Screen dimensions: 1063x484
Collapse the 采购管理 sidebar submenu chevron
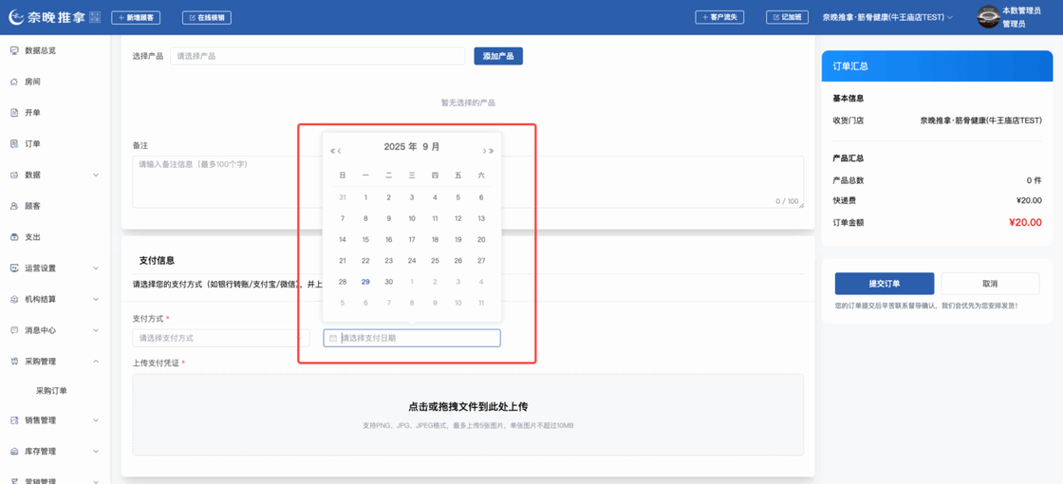96,362
